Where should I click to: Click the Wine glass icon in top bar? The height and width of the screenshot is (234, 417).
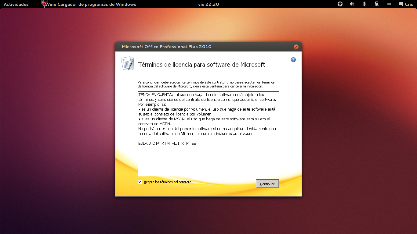pyautogui.click(x=44, y=4)
